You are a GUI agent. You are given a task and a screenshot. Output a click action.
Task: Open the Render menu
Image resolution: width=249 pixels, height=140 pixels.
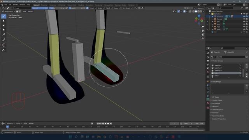point(16,5)
